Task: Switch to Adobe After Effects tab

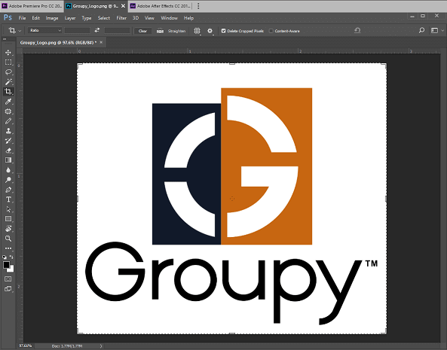Action: pyautogui.click(x=161, y=6)
